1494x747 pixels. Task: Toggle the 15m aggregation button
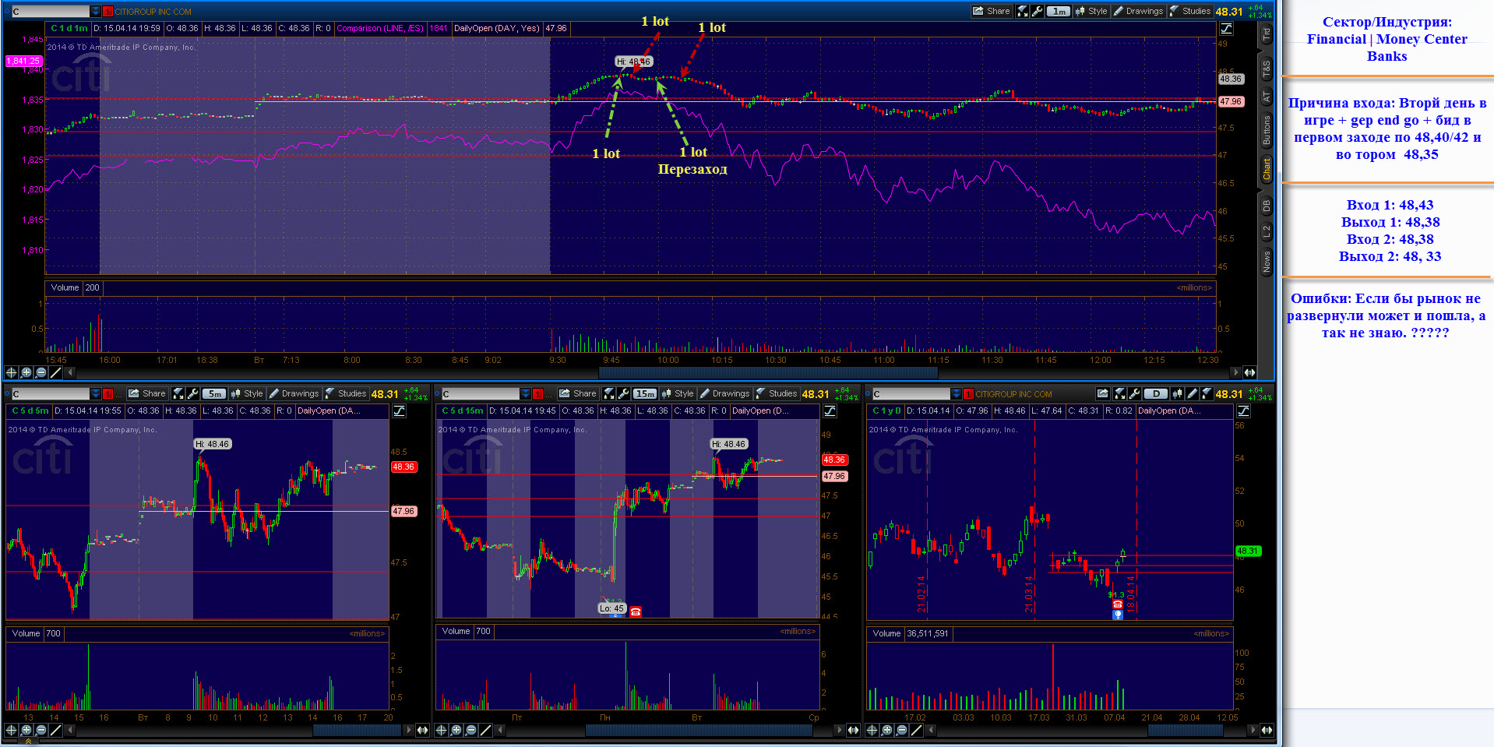[644, 393]
